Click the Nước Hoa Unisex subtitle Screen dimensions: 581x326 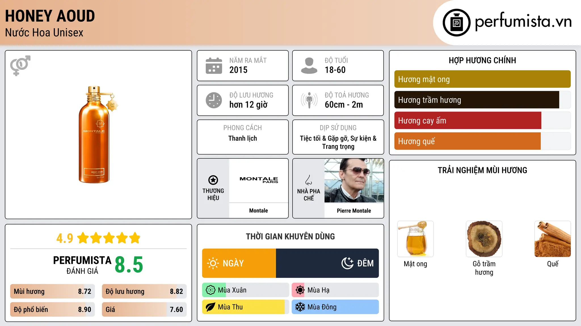44,33
